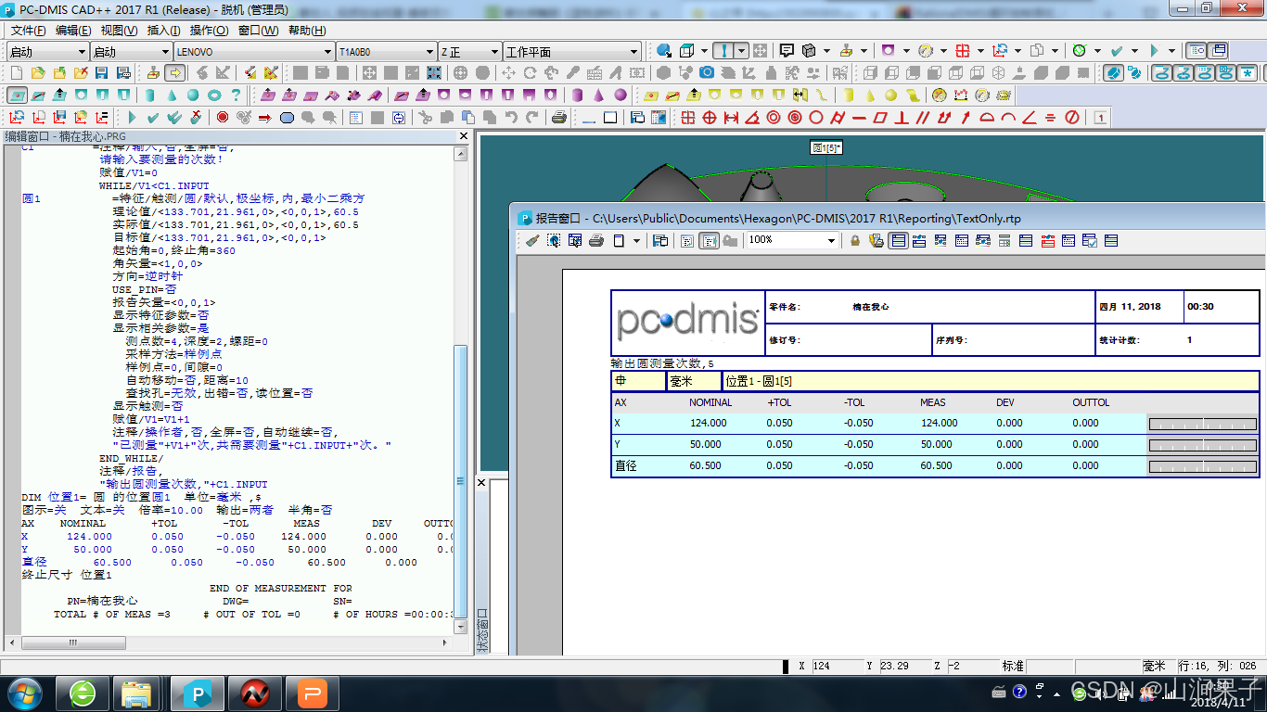Toggle the CAD solid view button
1267x712 pixels.
point(1114,72)
